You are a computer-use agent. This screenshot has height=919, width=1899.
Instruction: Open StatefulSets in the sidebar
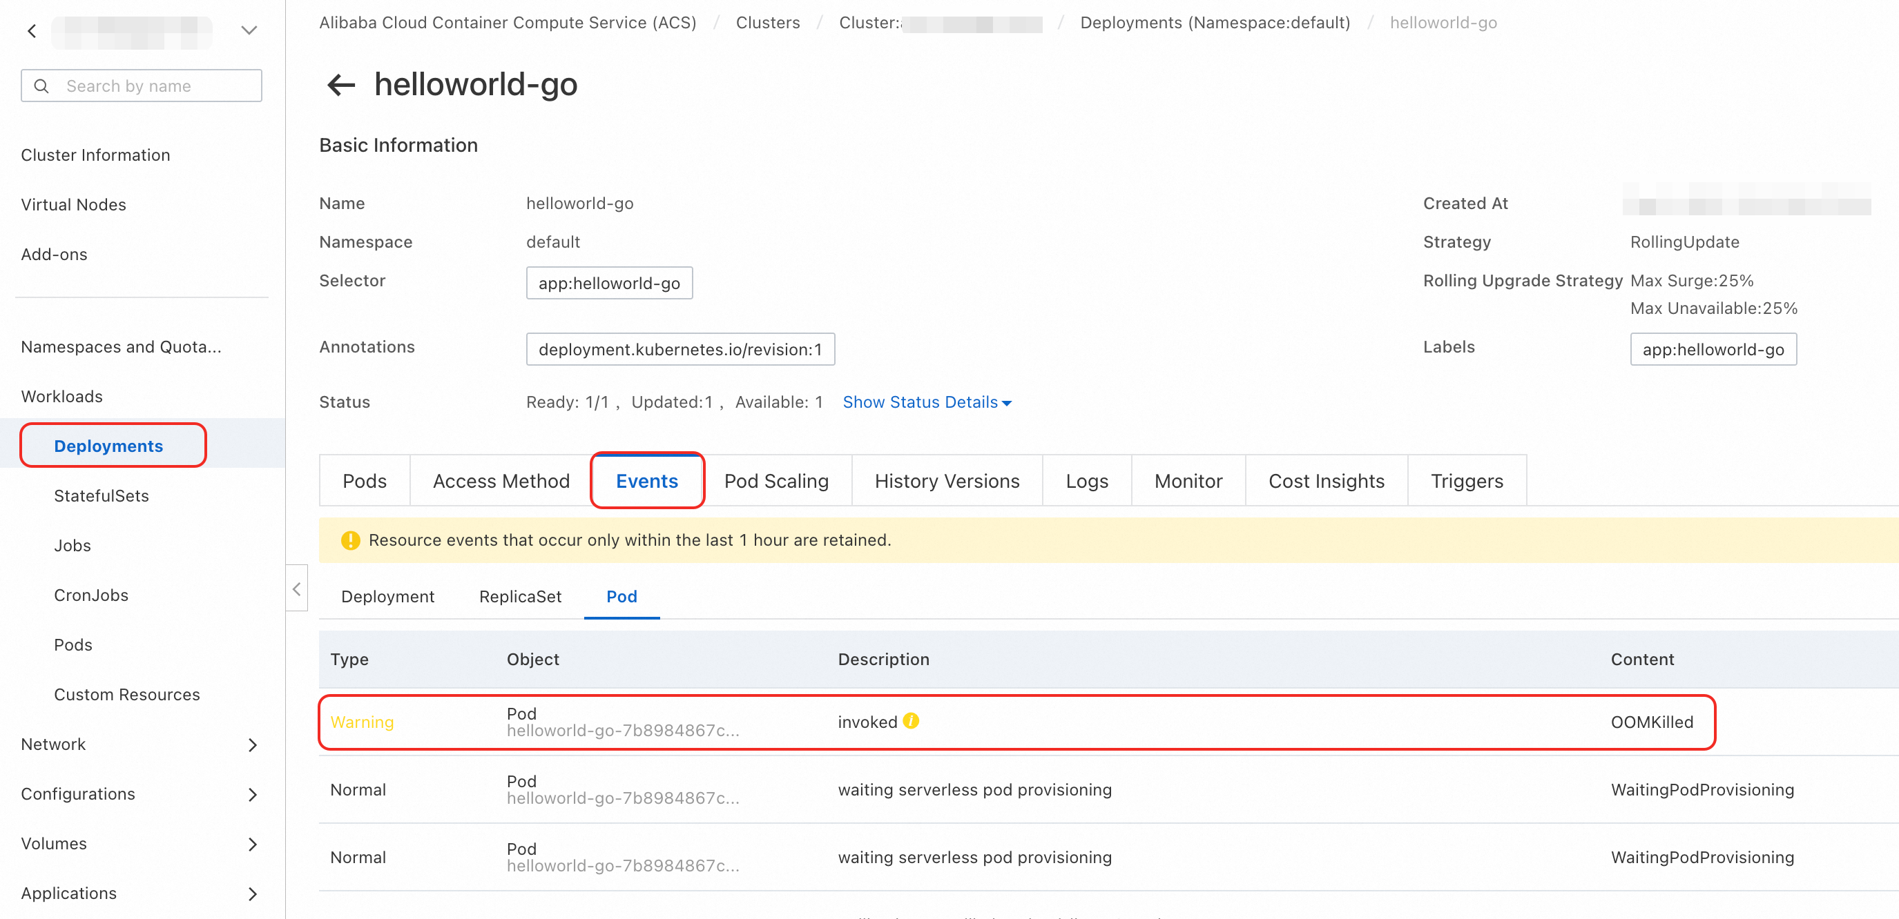[x=101, y=495]
